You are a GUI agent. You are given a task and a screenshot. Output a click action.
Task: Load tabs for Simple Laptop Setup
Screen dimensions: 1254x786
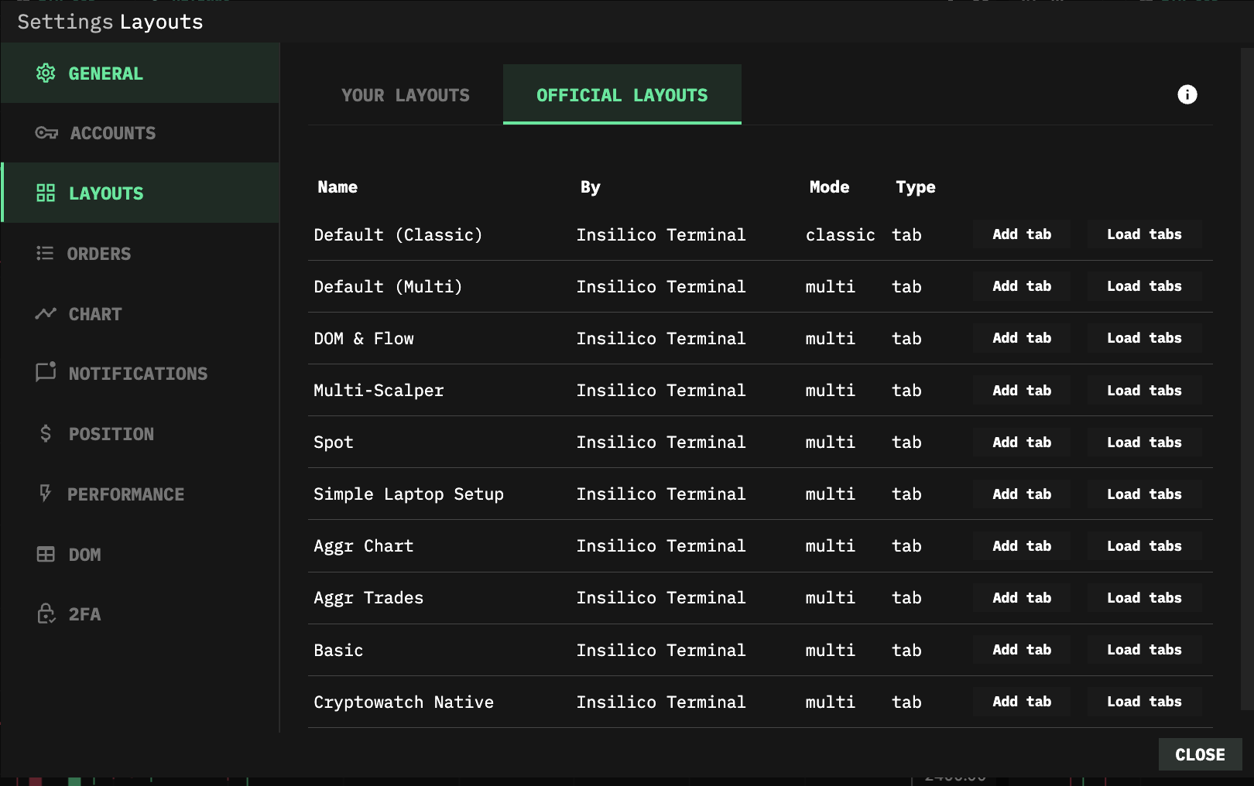(x=1143, y=494)
